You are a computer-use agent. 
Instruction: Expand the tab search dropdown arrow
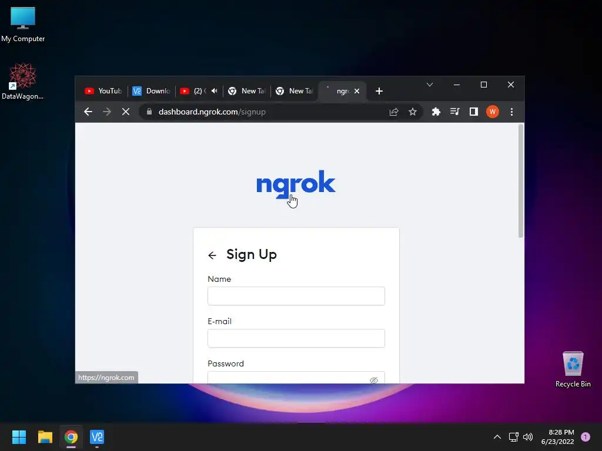(430, 85)
